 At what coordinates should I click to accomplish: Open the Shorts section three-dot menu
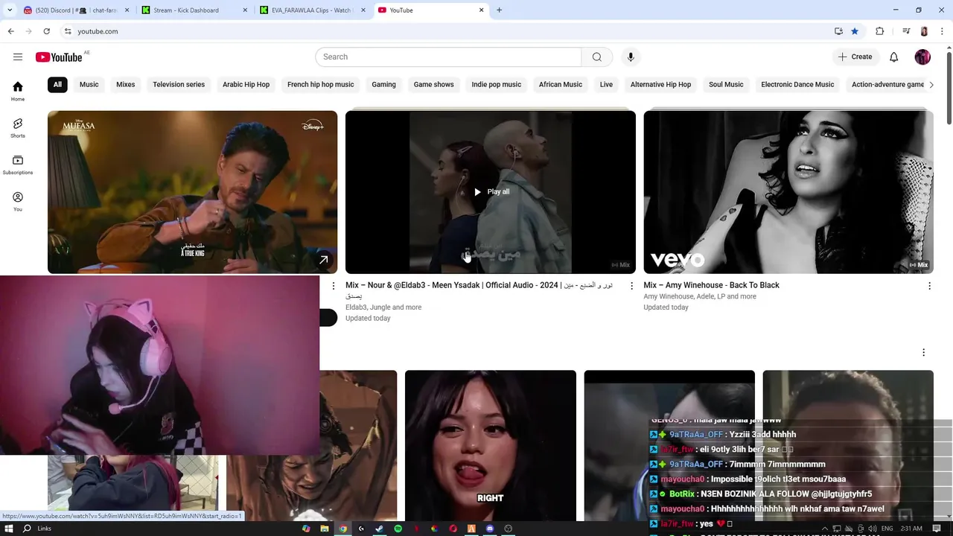[923, 352]
